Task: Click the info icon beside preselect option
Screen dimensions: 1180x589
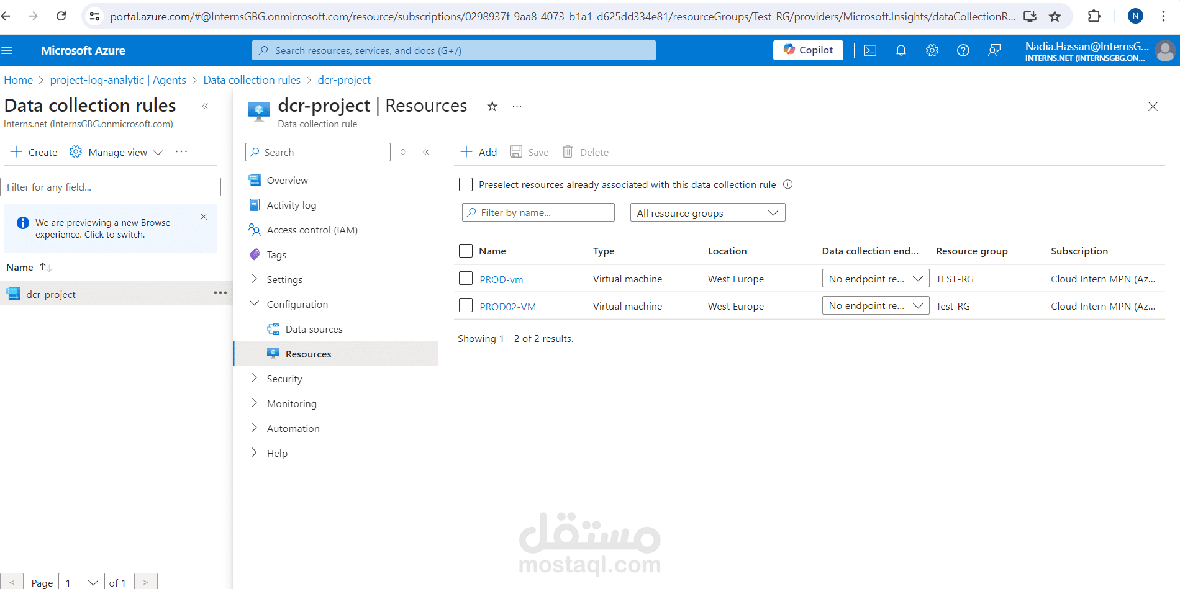Action: pos(788,184)
